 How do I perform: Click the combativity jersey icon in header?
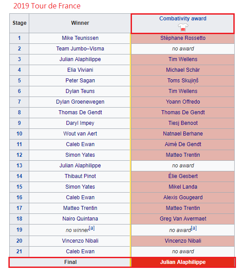(183, 27)
